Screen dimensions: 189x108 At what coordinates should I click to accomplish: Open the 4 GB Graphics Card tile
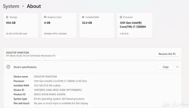(x=59, y=25)
